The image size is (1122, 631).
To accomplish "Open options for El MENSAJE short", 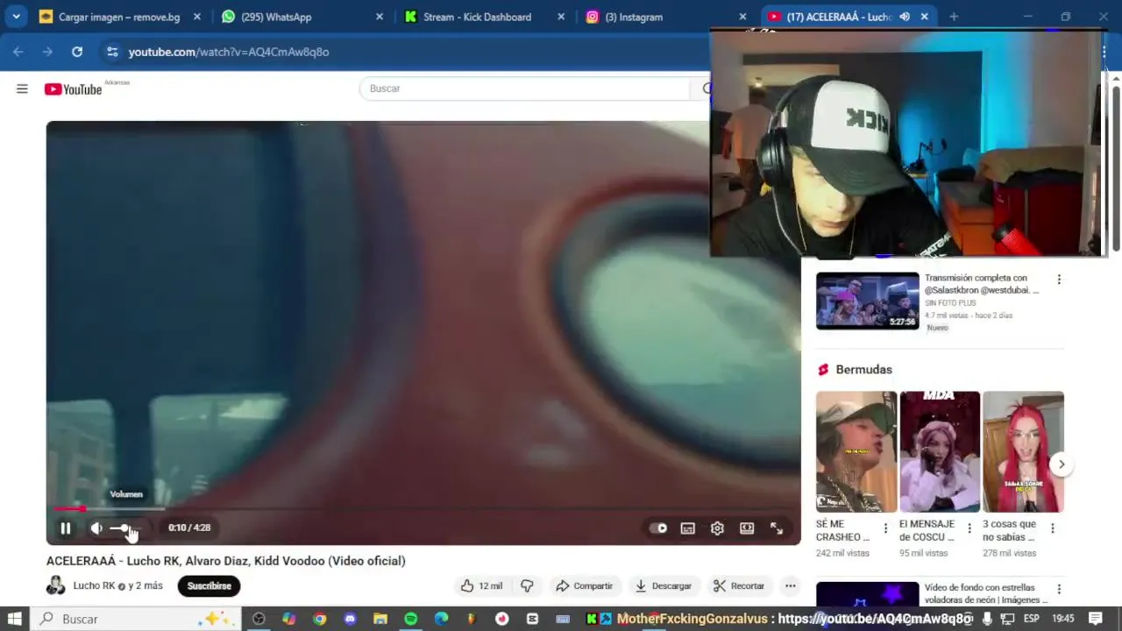I will (x=969, y=528).
